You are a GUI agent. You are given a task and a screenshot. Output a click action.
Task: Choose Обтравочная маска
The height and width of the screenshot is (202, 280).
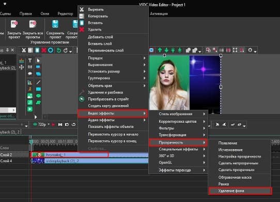point(240,177)
